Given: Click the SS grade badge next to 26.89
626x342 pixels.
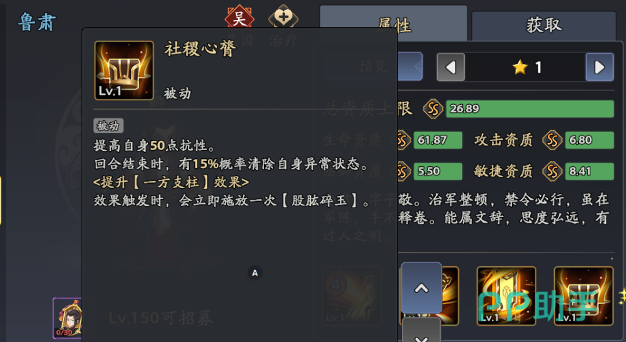Looking at the screenshot, I should tap(433, 109).
